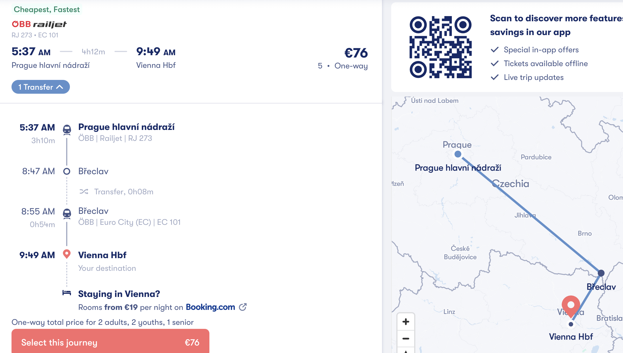Click the train icon at Prague departure

(67, 130)
